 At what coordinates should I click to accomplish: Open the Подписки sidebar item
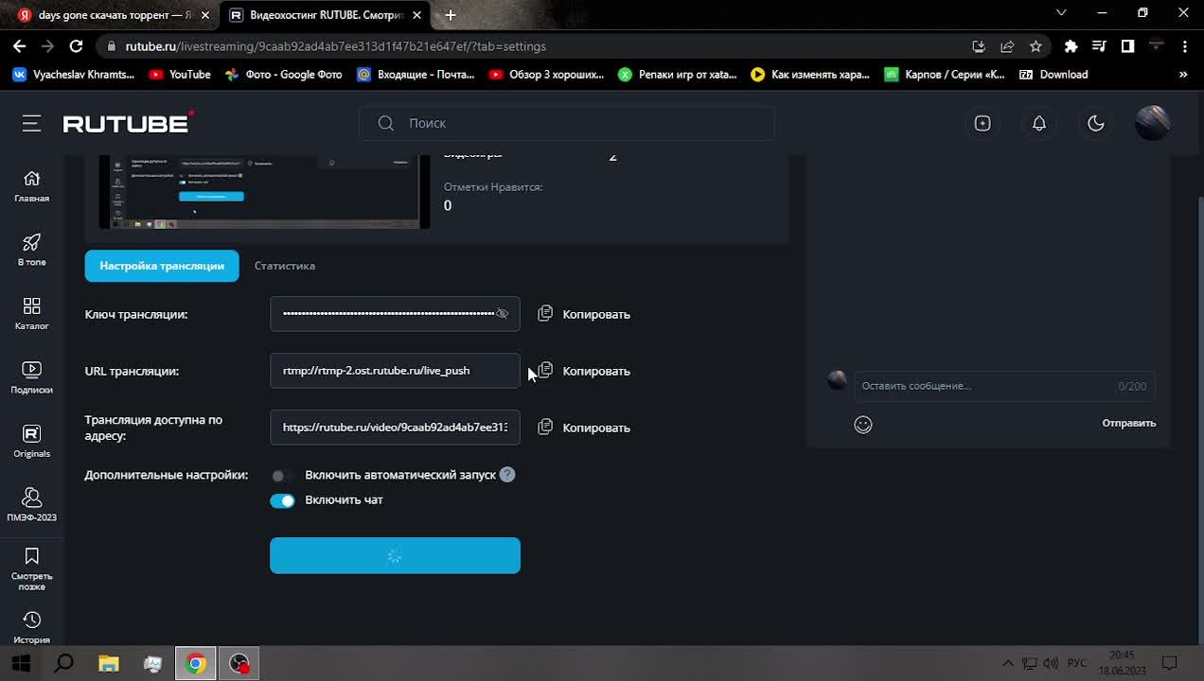point(31,377)
